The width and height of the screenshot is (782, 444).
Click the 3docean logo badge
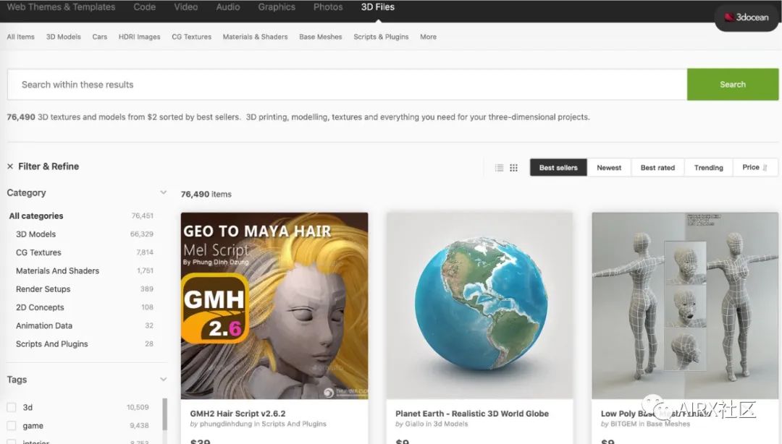pyautogui.click(x=747, y=17)
